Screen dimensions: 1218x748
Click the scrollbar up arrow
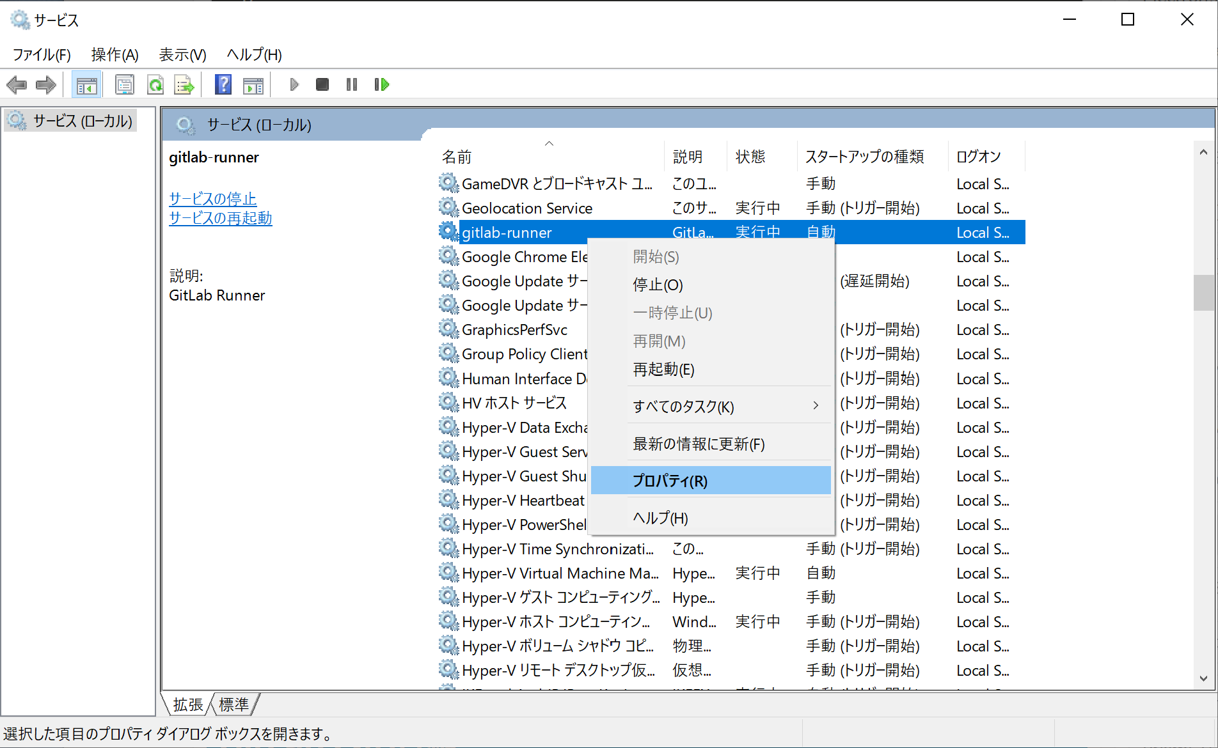coord(1203,152)
